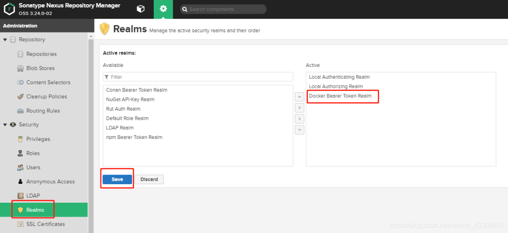The height and width of the screenshot is (233, 508).
Task: Click the Sonatype Nexus Repository Manager title
Action: 69,5
